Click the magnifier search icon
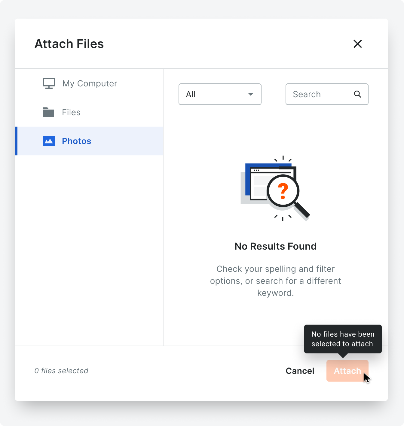Screen dimensions: 404x426 [x=357, y=94]
